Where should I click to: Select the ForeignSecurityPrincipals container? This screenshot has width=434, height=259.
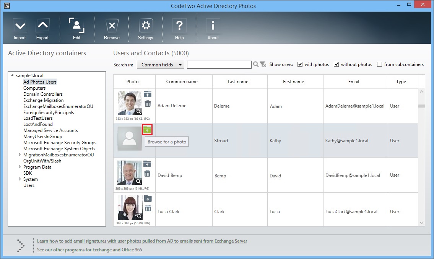click(49, 113)
